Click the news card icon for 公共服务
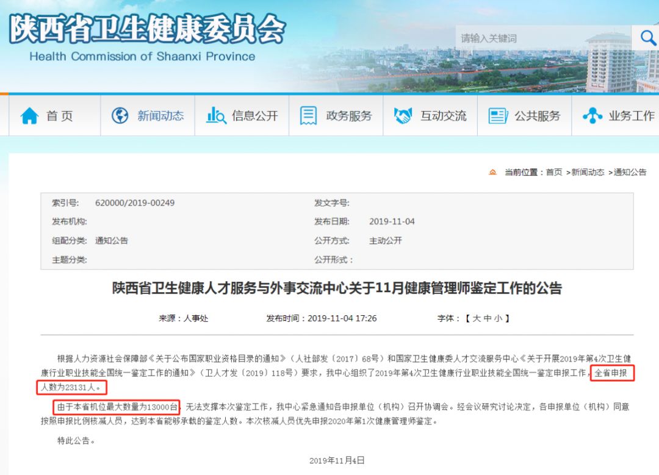This screenshot has width=659, height=475. 498,116
